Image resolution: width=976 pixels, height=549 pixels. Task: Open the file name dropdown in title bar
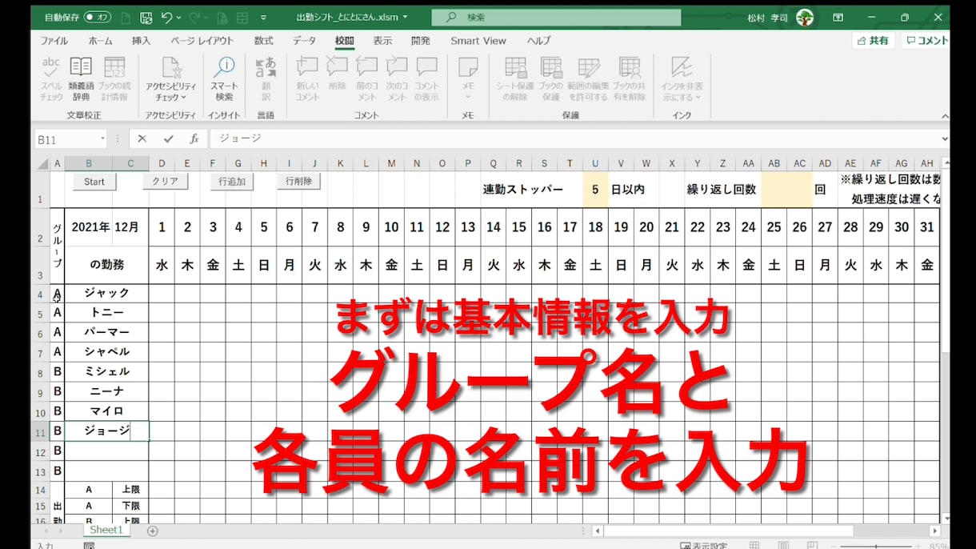405,17
